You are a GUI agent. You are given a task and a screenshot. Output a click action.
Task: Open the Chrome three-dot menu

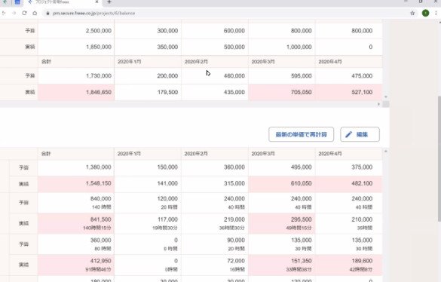click(x=436, y=13)
